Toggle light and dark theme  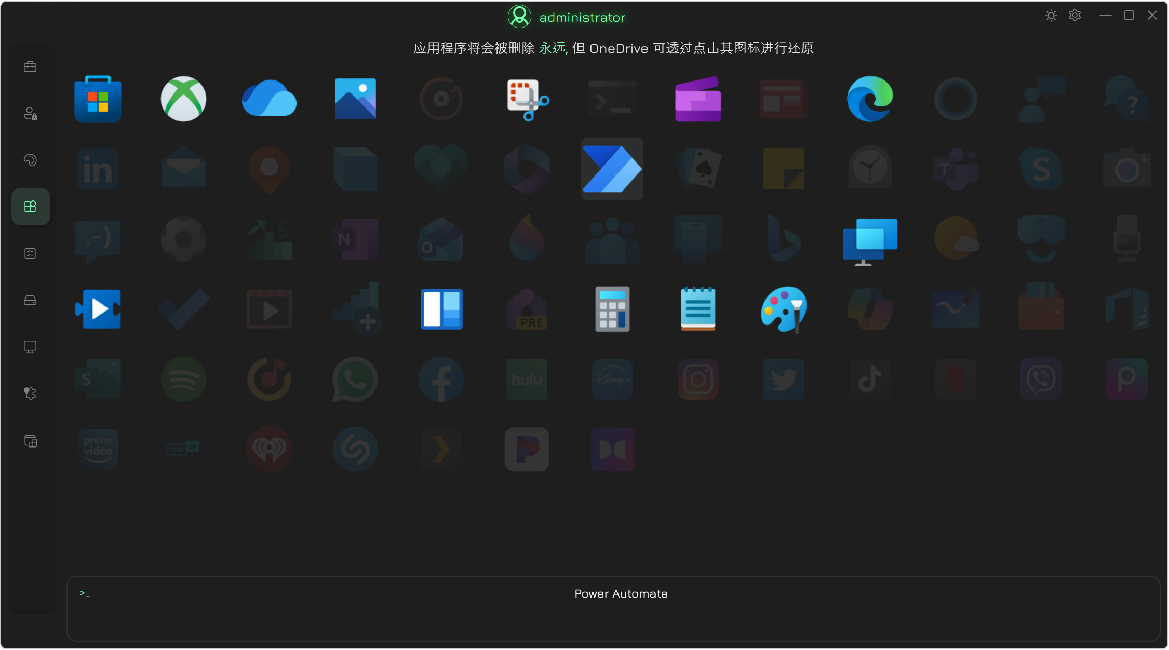pos(1051,16)
